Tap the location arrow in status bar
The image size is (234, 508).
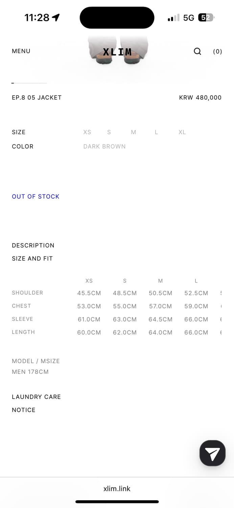coord(56,17)
